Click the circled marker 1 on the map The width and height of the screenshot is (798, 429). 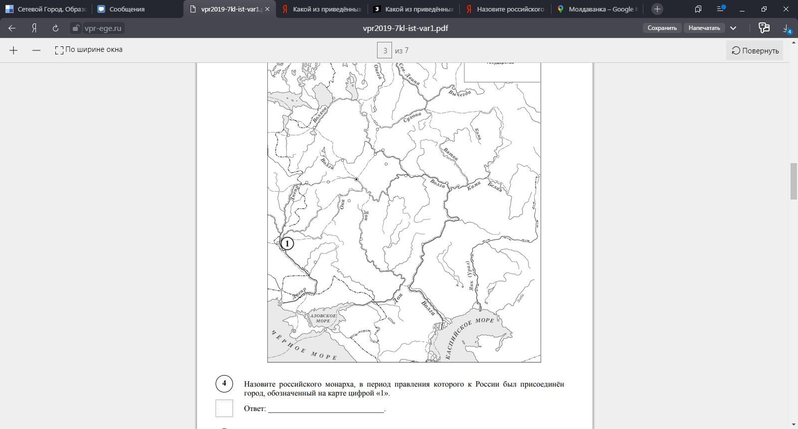pyautogui.click(x=287, y=243)
